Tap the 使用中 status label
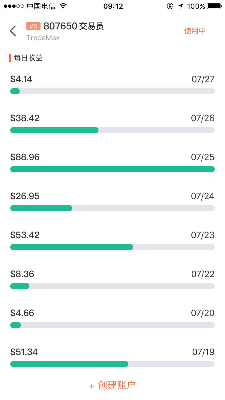Image resolution: width=225 pixels, height=400 pixels. [195, 31]
